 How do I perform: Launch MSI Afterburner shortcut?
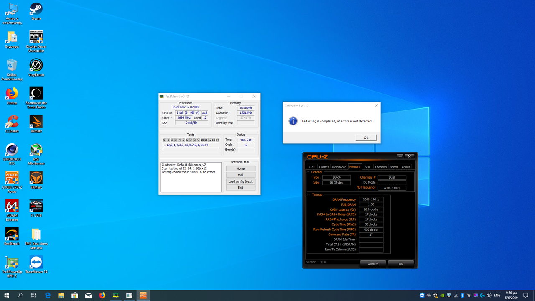tap(36, 154)
